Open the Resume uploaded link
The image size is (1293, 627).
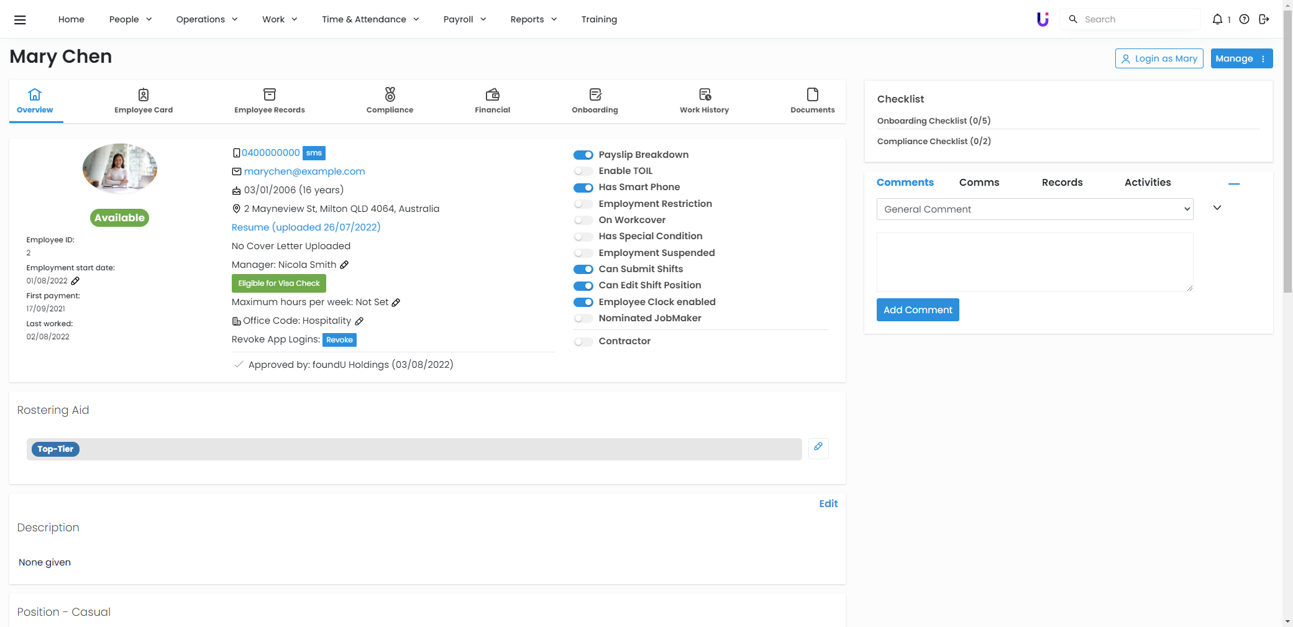coord(306,227)
